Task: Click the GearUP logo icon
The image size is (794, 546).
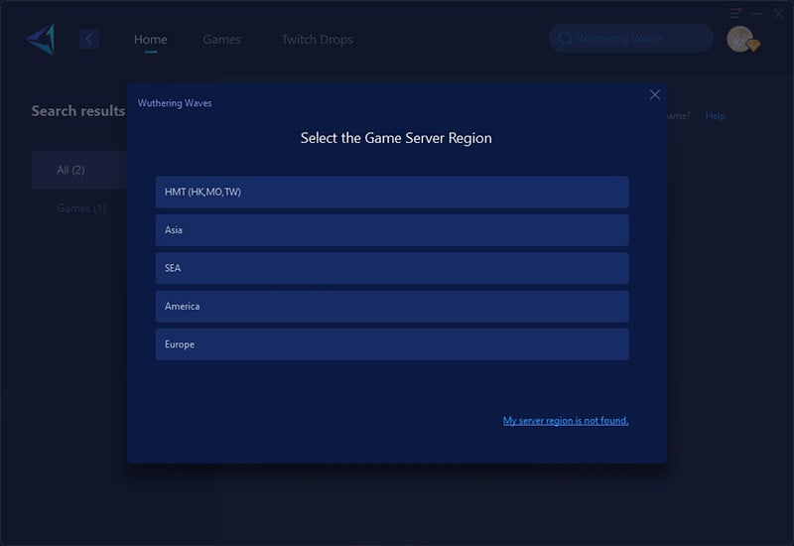Action: [x=41, y=39]
